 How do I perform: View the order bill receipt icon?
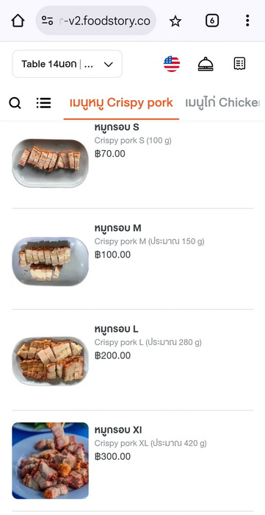(239, 64)
